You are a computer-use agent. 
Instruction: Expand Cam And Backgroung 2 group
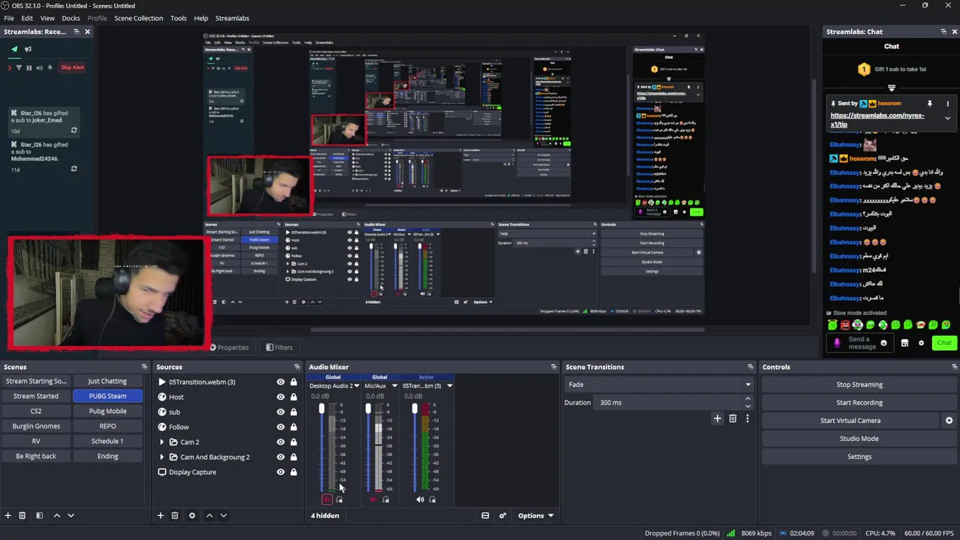coord(162,457)
